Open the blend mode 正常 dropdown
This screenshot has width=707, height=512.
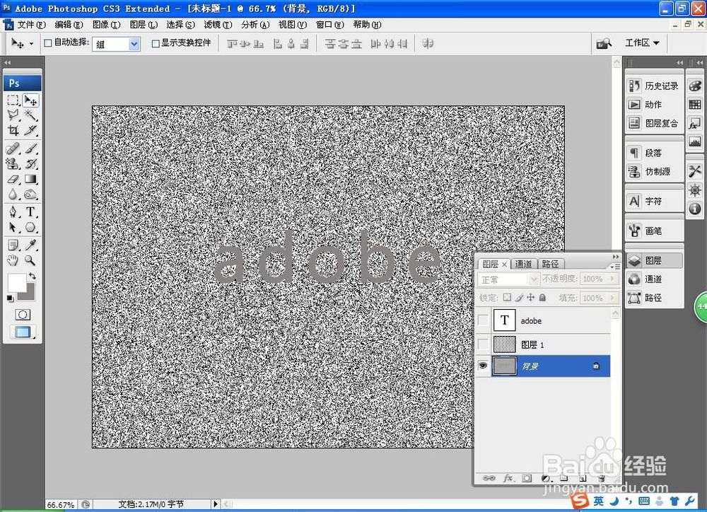click(508, 279)
